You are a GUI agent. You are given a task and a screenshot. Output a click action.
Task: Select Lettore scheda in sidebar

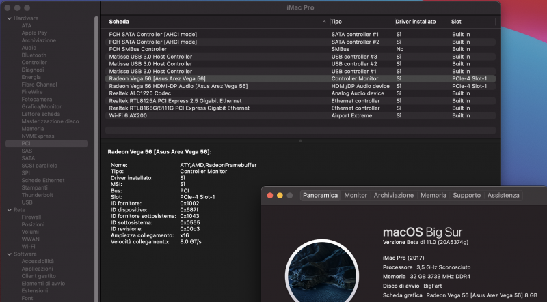(41, 114)
